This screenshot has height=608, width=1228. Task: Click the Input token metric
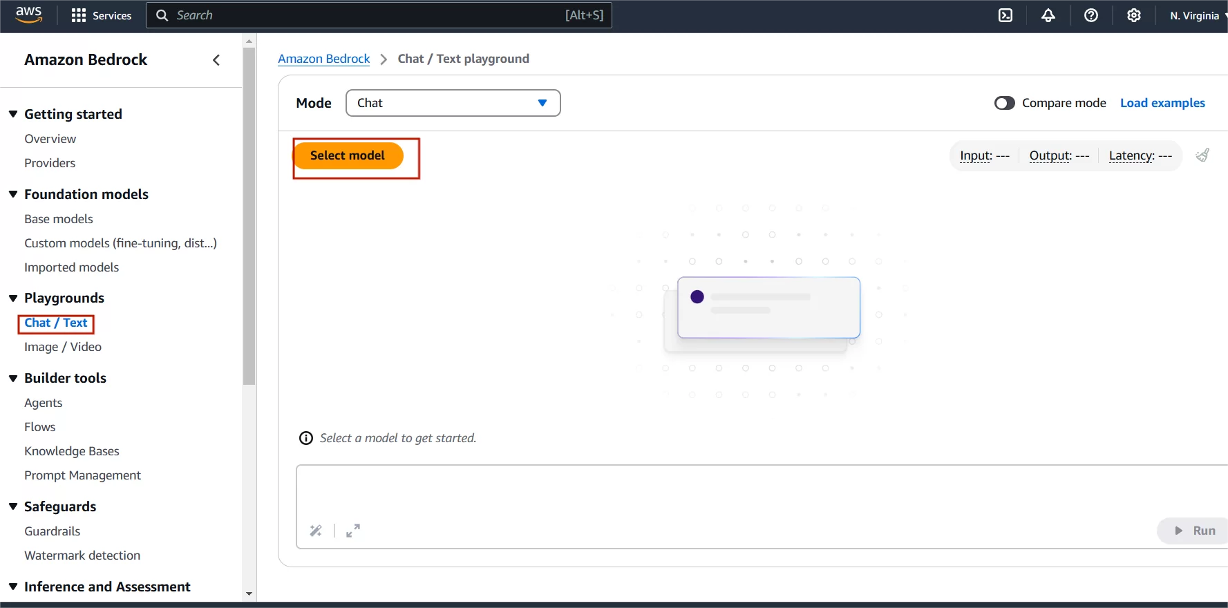985,155
